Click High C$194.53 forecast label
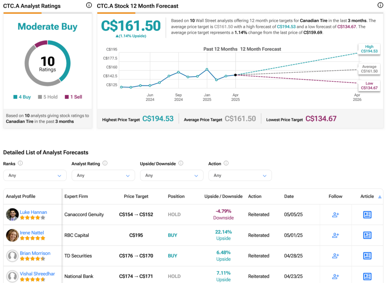The image size is (391, 283). pyautogui.click(x=369, y=49)
